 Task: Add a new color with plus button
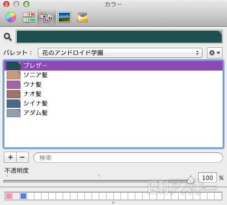tap(11, 157)
